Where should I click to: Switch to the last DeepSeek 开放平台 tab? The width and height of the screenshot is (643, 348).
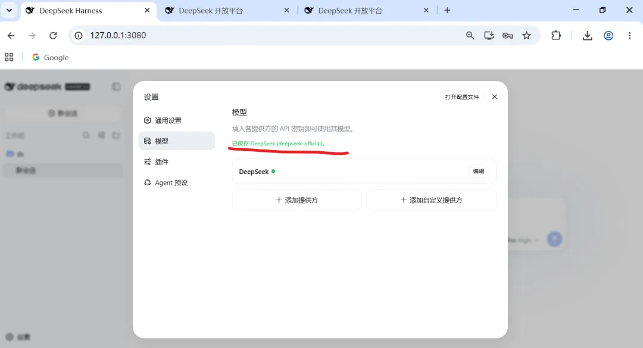pos(366,11)
